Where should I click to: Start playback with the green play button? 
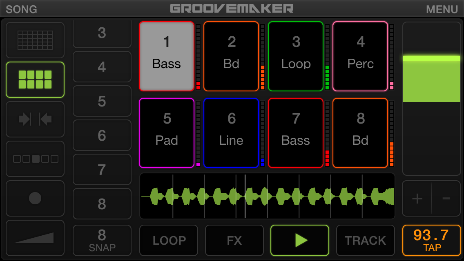point(300,240)
